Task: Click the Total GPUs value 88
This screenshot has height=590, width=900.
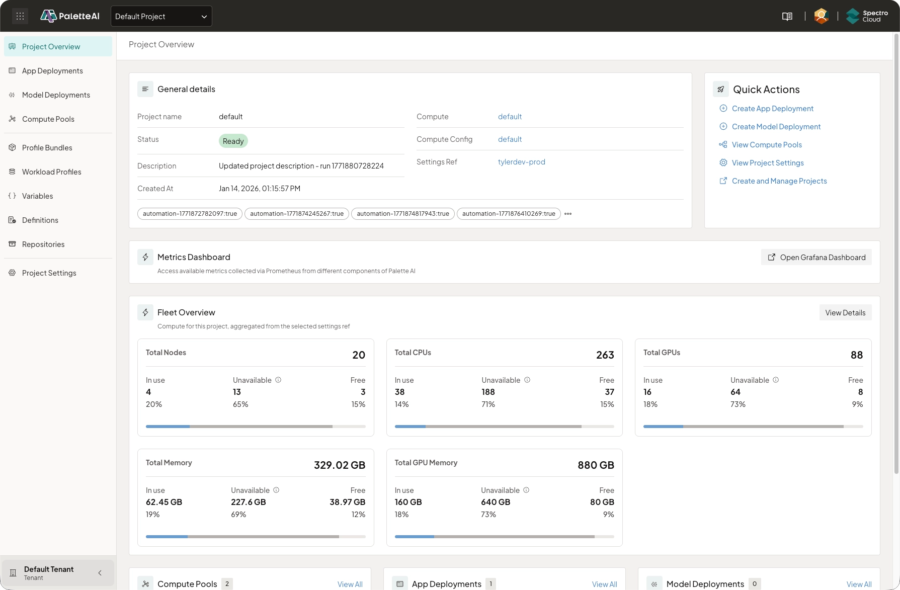Action: coord(857,355)
